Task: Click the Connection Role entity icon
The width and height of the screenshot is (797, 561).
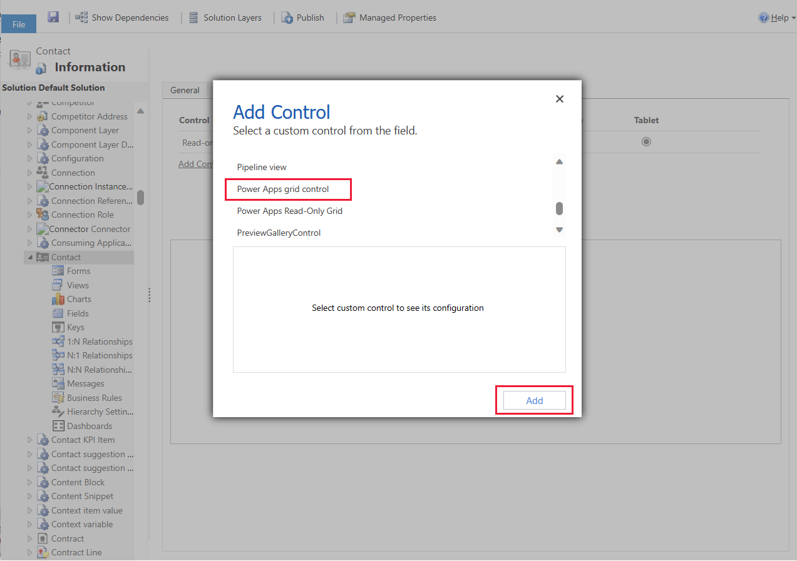Action: pyautogui.click(x=43, y=215)
